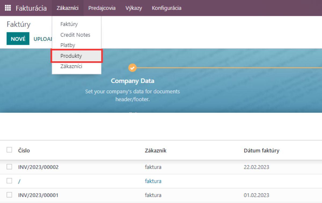Expand the Predajcovia menu
Image resolution: width=322 pixels, height=203 pixels.
tap(102, 8)
